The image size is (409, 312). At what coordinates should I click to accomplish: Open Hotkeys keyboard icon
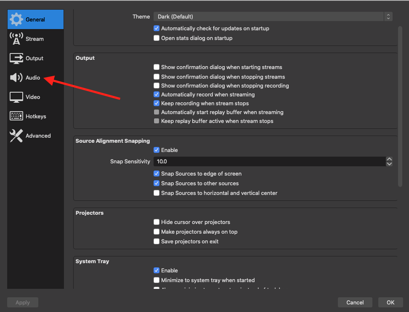pos(16,116)
